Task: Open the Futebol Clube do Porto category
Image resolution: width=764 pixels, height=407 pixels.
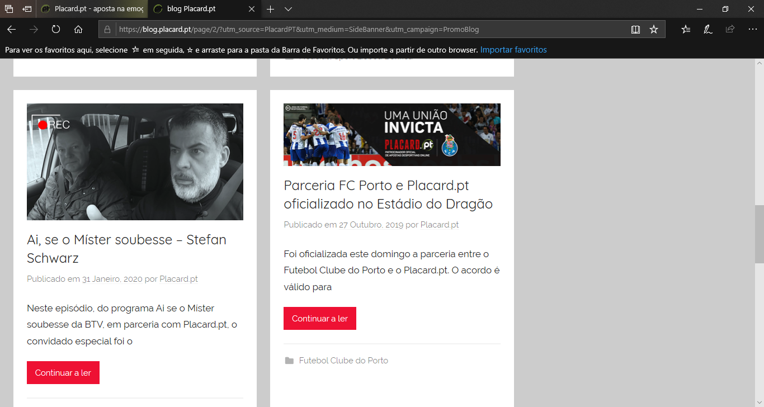Action: coord(343,361)
